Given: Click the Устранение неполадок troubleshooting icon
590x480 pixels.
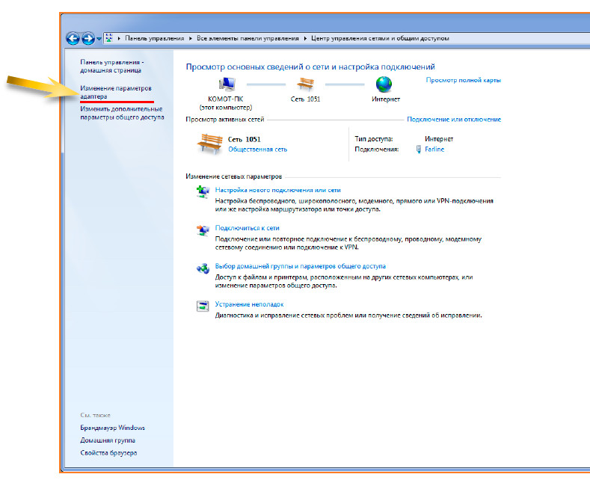Looking at the screenshot, I should click(203, 306).
